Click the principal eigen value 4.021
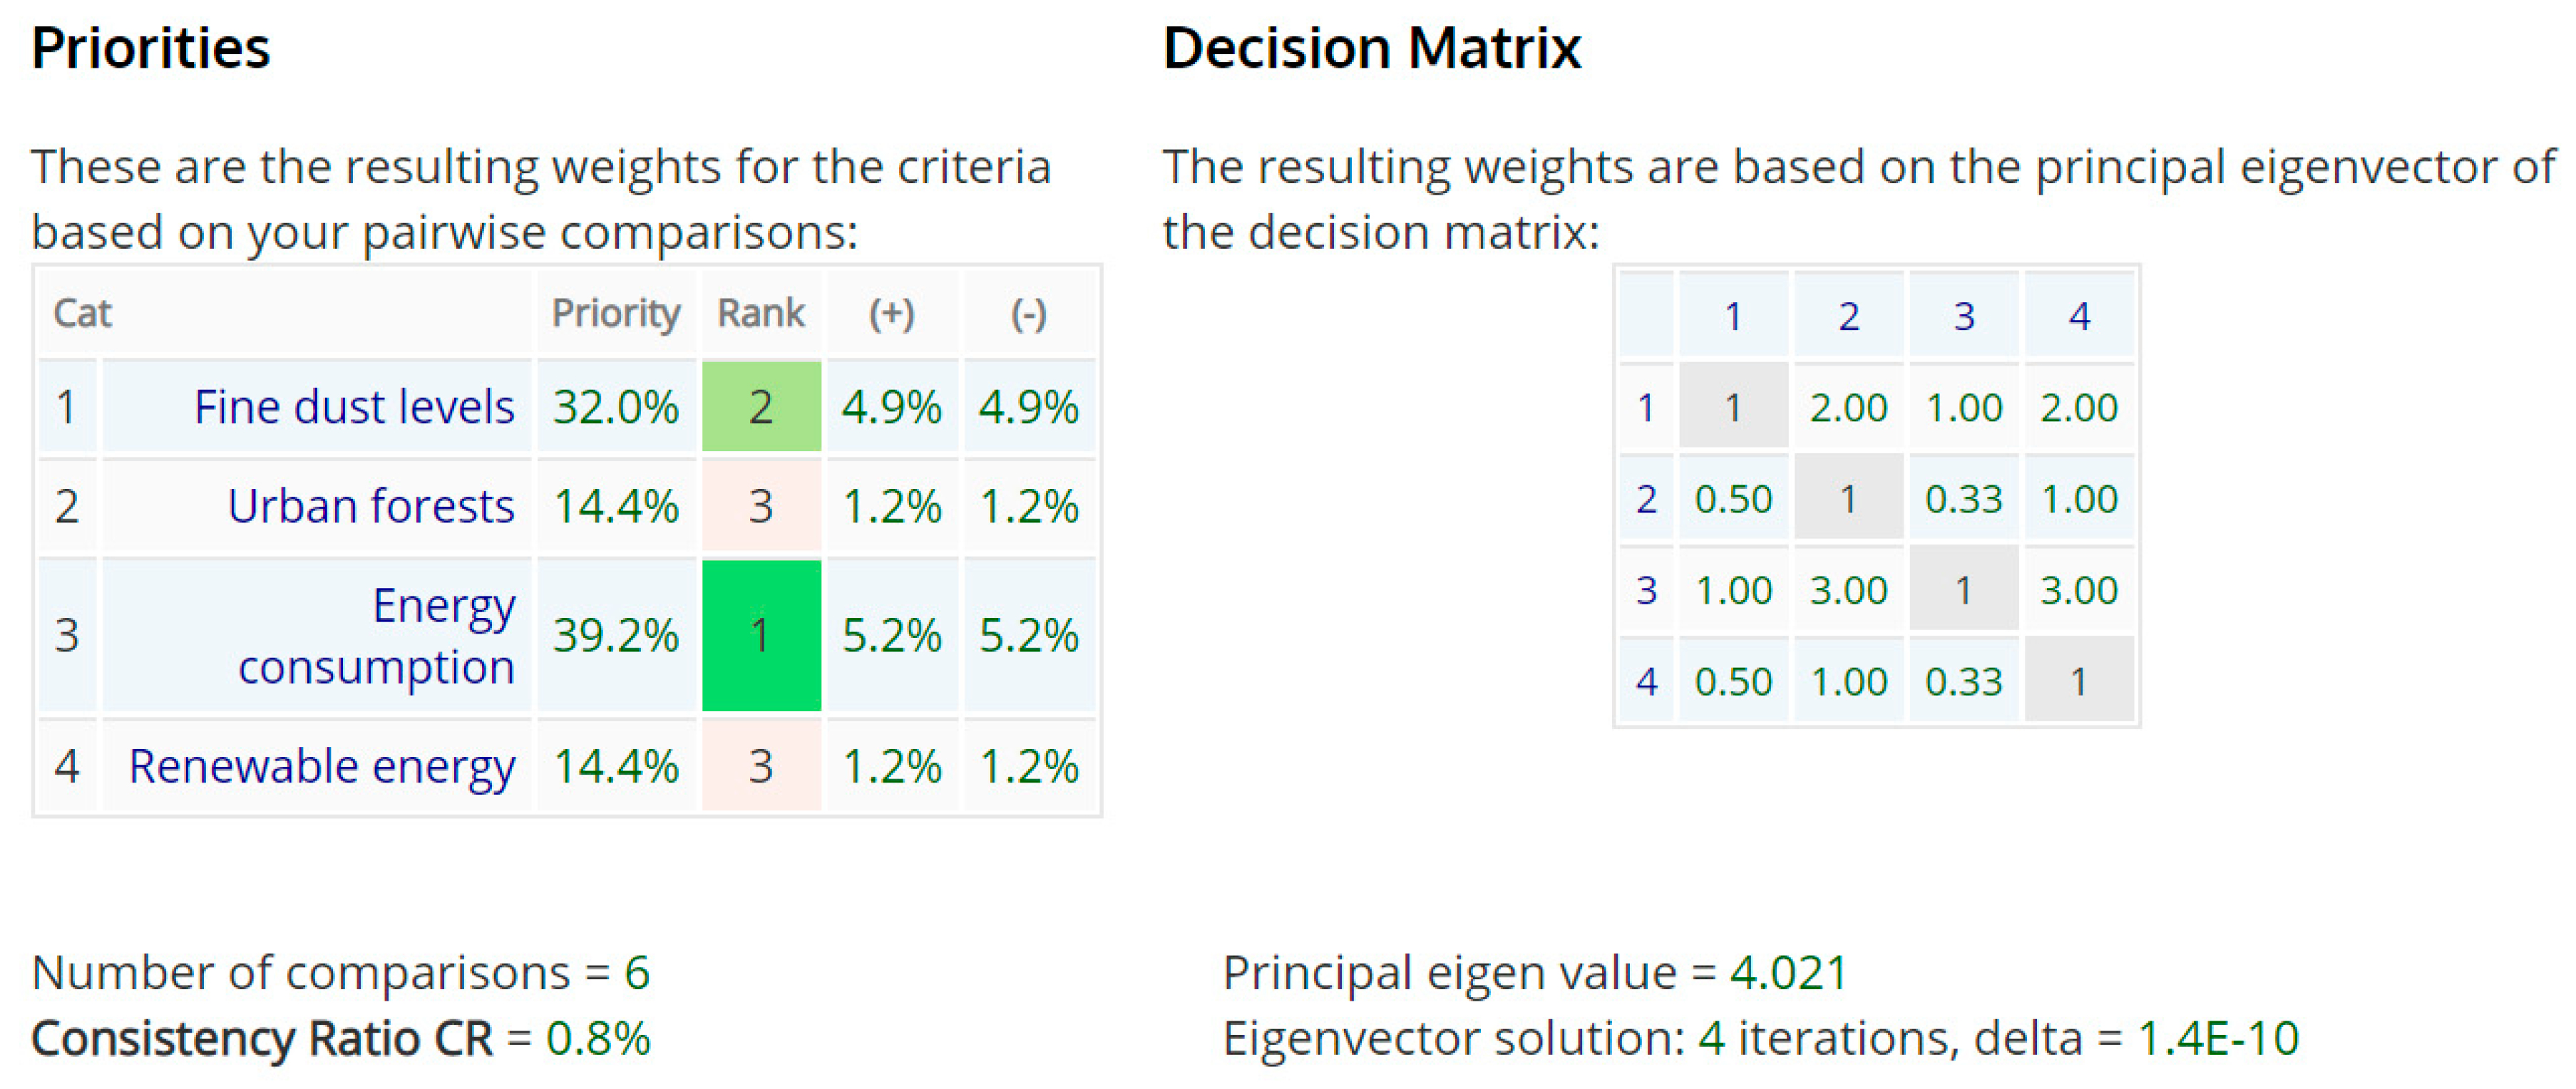 (x=1789, y=972)
